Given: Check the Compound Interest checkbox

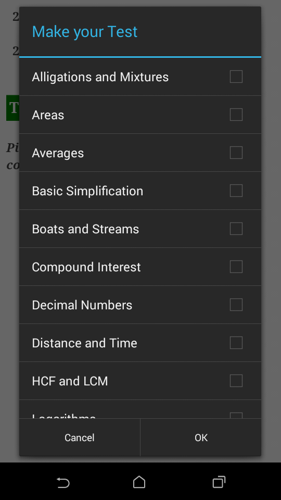Looking at the screenshot, I should [x=236, y=267].
